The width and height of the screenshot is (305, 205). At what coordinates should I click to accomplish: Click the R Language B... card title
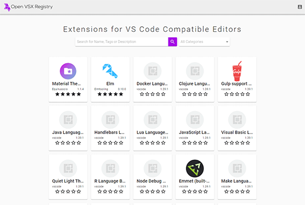(110, 181)
